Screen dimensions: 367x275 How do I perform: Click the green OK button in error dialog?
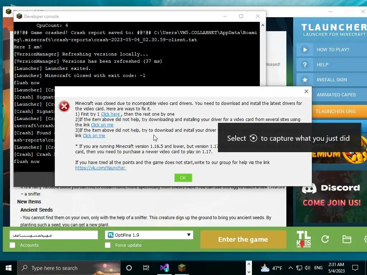pos(183,178)
